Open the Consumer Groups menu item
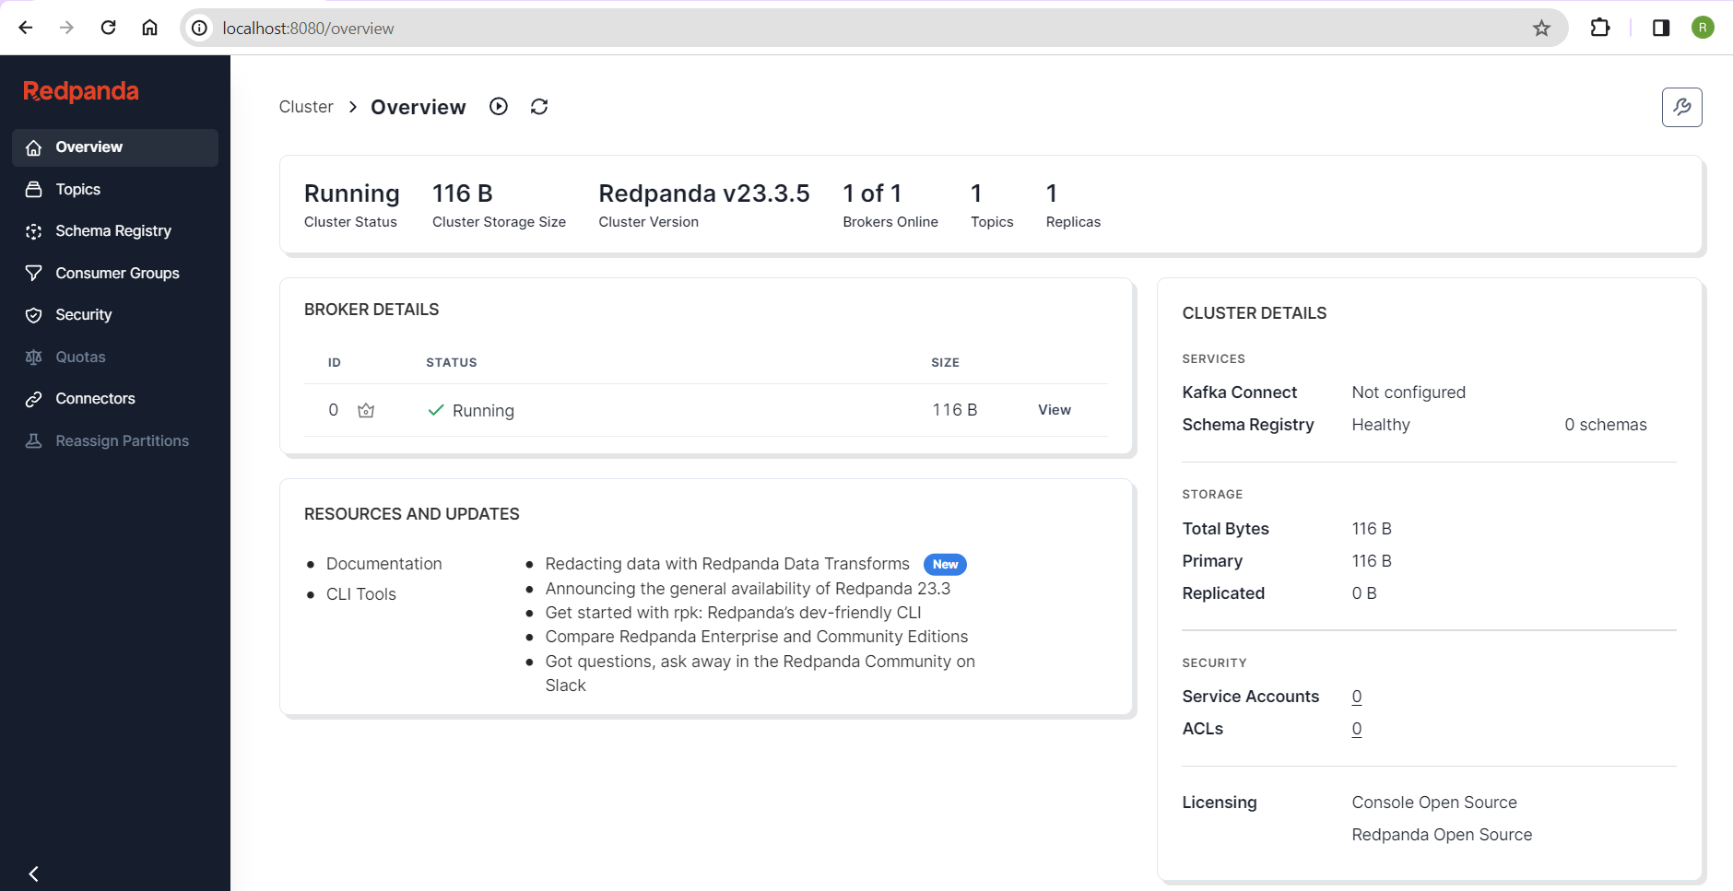Screen dimensions: 1733x891 [115, 273]
